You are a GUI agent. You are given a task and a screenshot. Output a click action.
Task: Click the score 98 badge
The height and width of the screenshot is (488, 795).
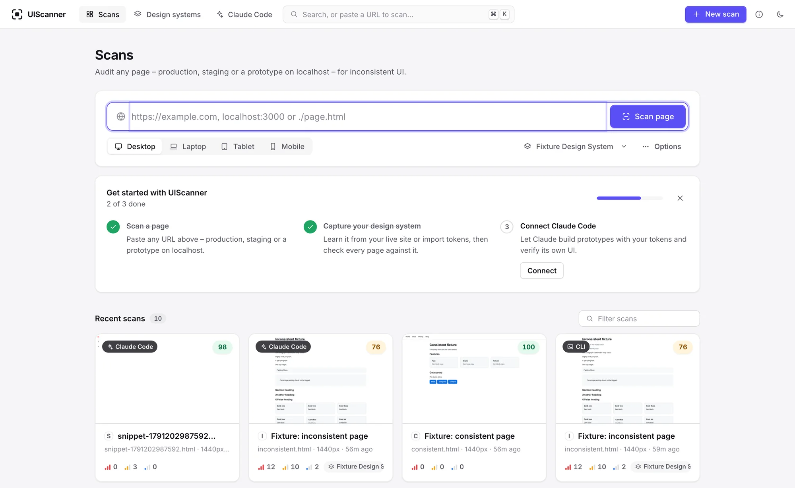(x=223, y=347)
